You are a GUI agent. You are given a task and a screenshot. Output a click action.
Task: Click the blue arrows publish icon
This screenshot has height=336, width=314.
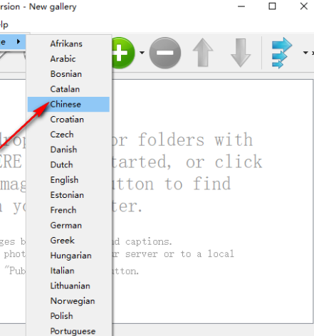pyautogui.click(x=281, y=53)
